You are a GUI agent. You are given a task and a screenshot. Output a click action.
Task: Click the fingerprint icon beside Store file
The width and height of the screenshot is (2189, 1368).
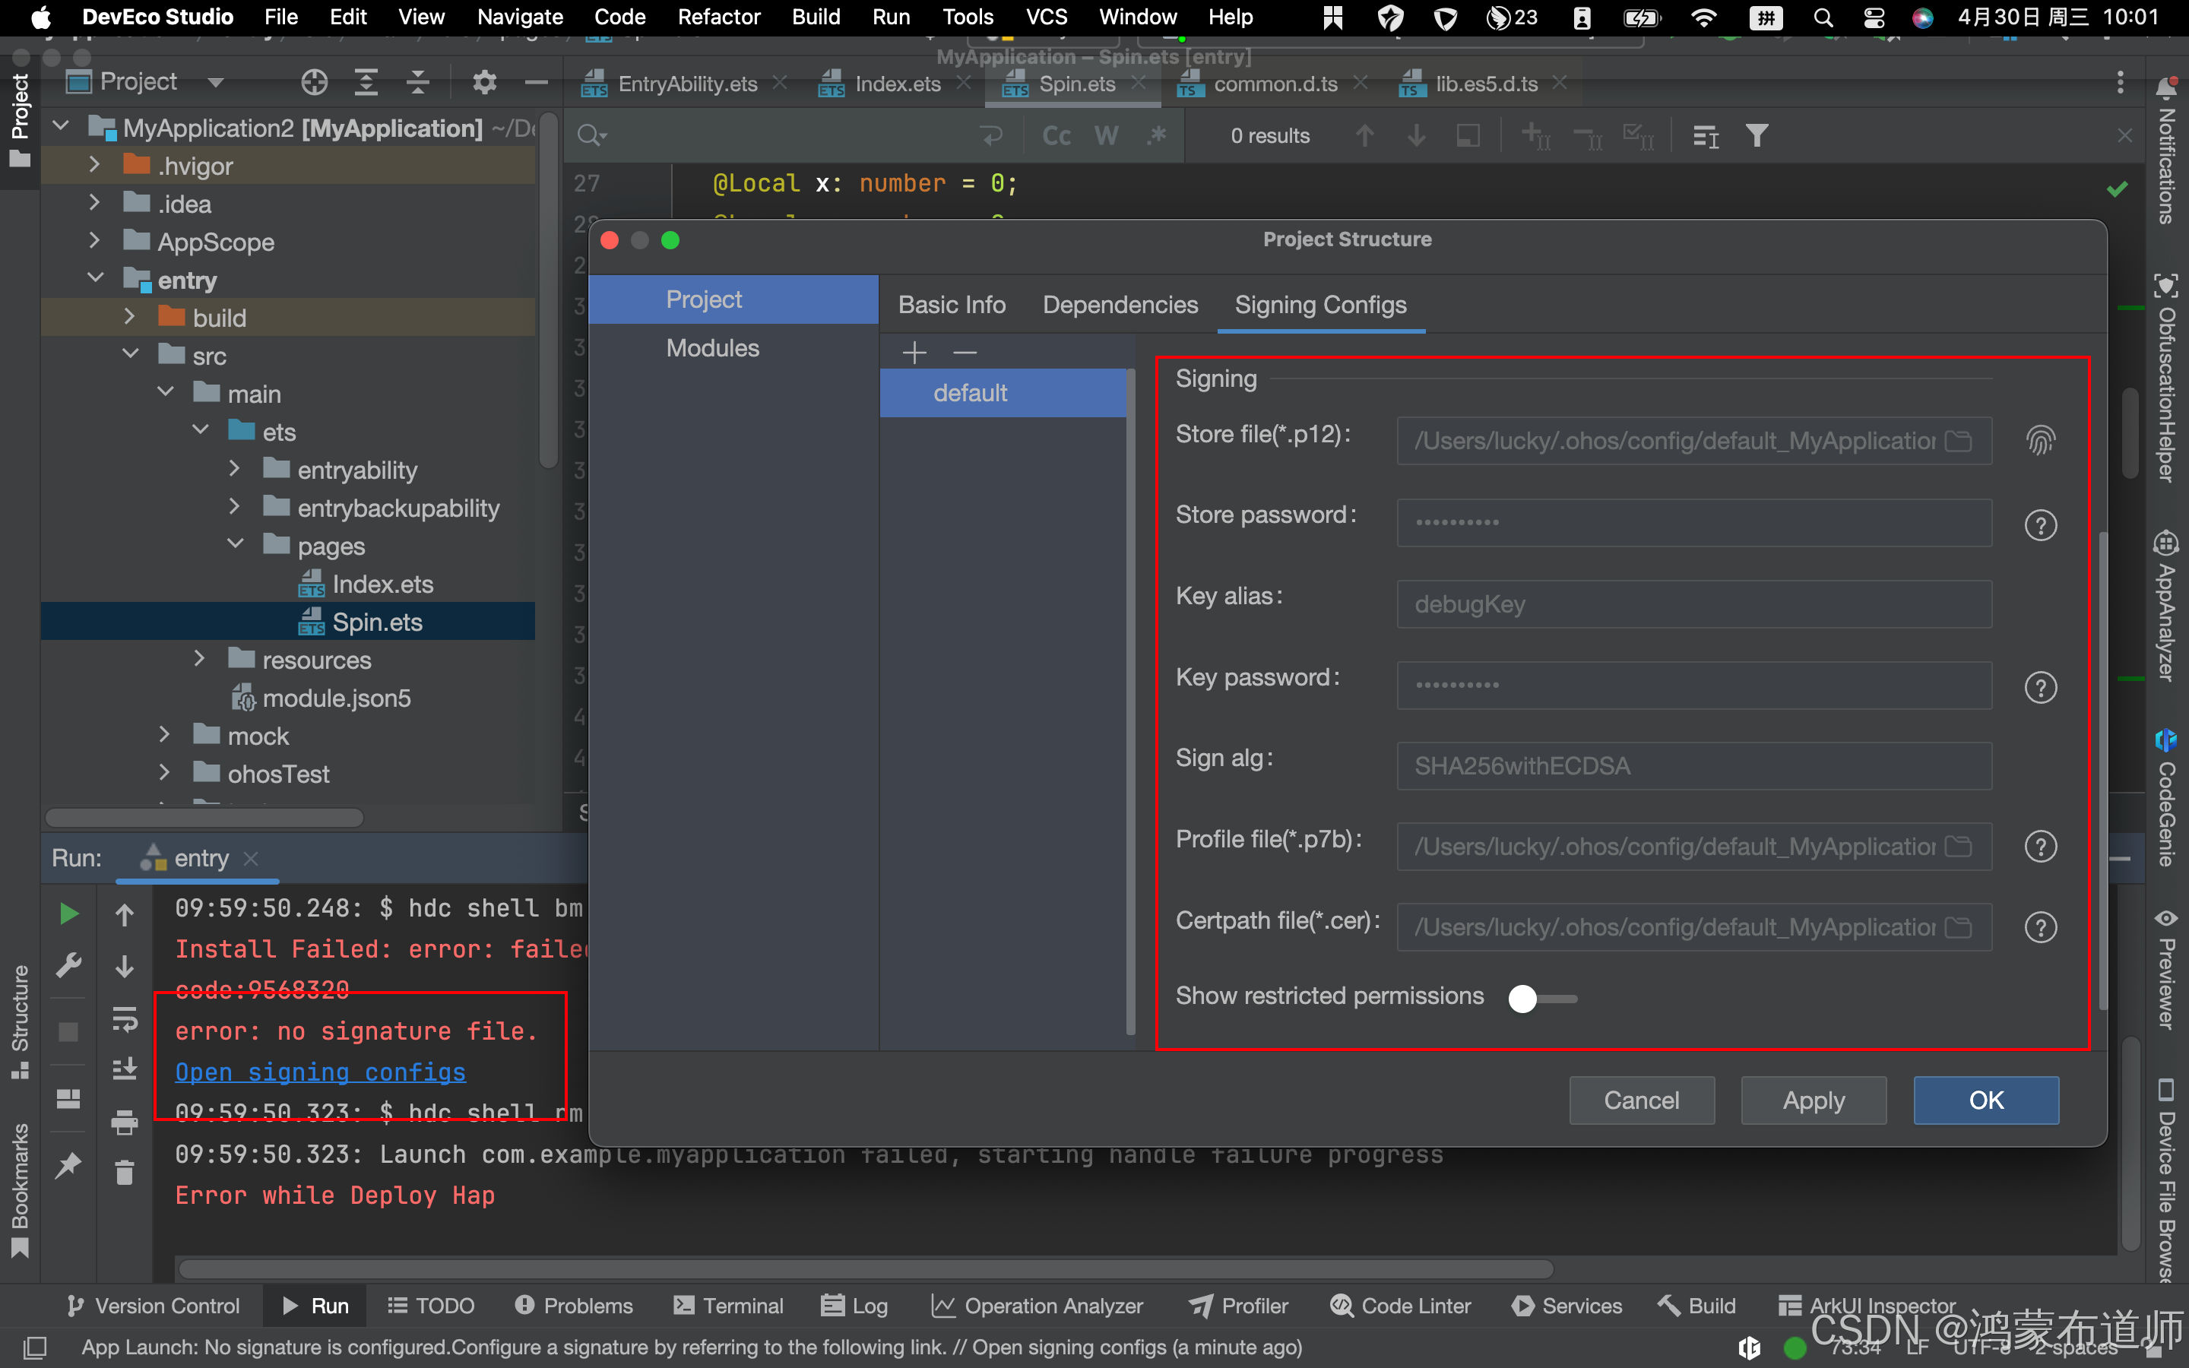tap(2040, 441)
